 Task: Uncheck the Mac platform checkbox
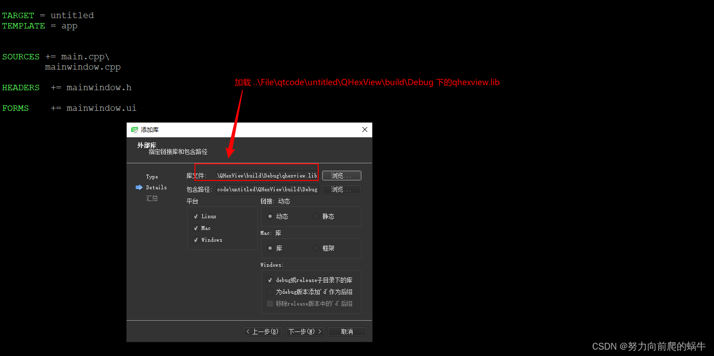(196, 228)
